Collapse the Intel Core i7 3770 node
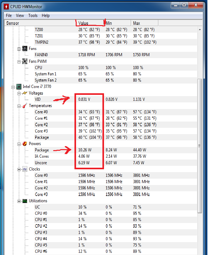Screen dimensions: 208x255 tap(13, 87)
